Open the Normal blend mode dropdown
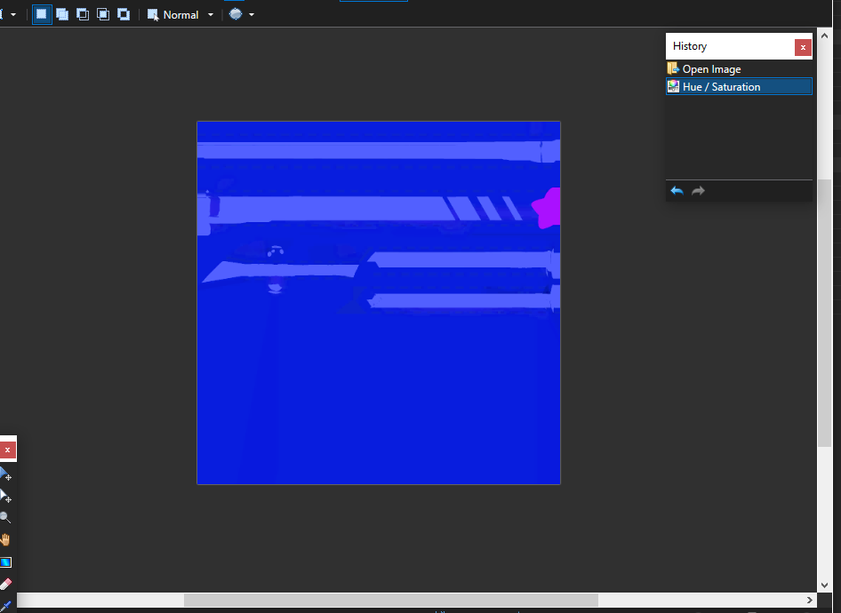Viewport: 841px width, 613px height. 211,14
